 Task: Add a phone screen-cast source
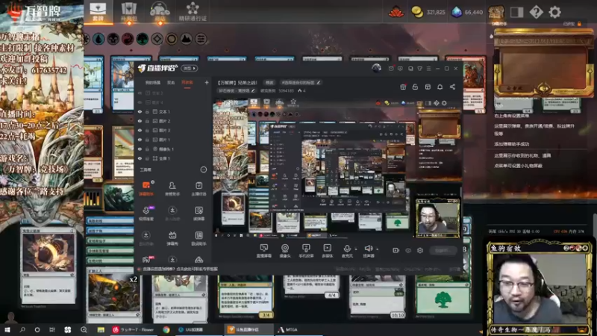(x=306, y=251)
